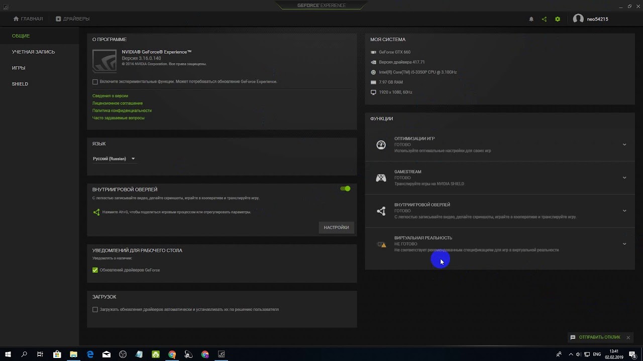Open Mail app from taskbar

click(106, 354)
